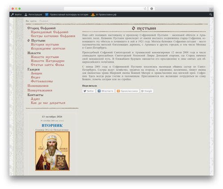Click the Войти login link

tap(18, 15)
